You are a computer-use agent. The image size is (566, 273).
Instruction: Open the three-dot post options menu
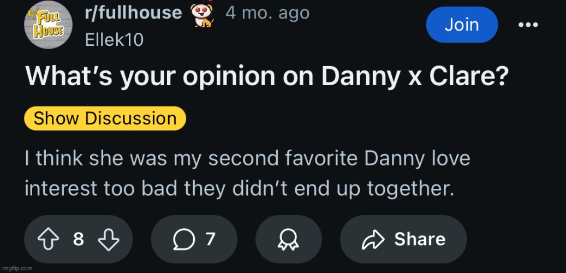[528, 25]
